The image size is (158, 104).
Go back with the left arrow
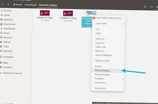[x=2, y=5]
